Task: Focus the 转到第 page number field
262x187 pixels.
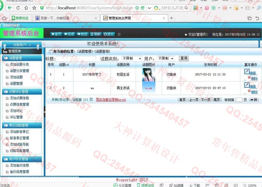Action: [239, 100]
